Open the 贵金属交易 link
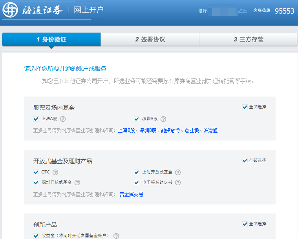Image resolution: width=298 pixels, height=239 pixels. pos(131,194)
